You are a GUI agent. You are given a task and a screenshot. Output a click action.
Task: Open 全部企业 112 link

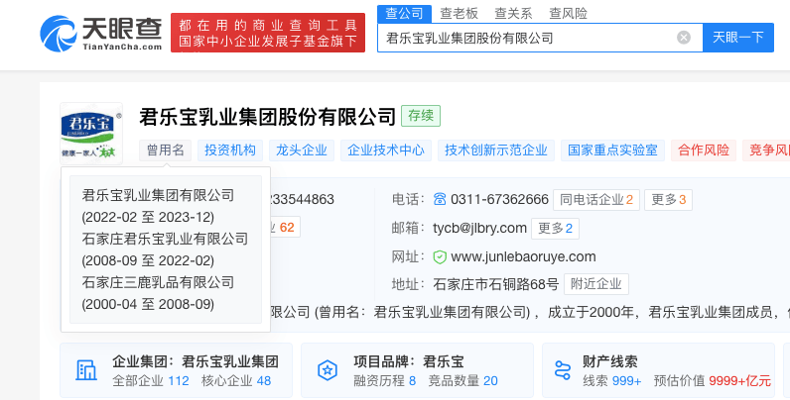pos(151,381)
